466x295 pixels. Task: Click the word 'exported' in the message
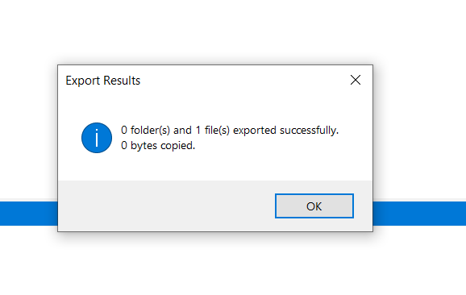pos(255,130)
